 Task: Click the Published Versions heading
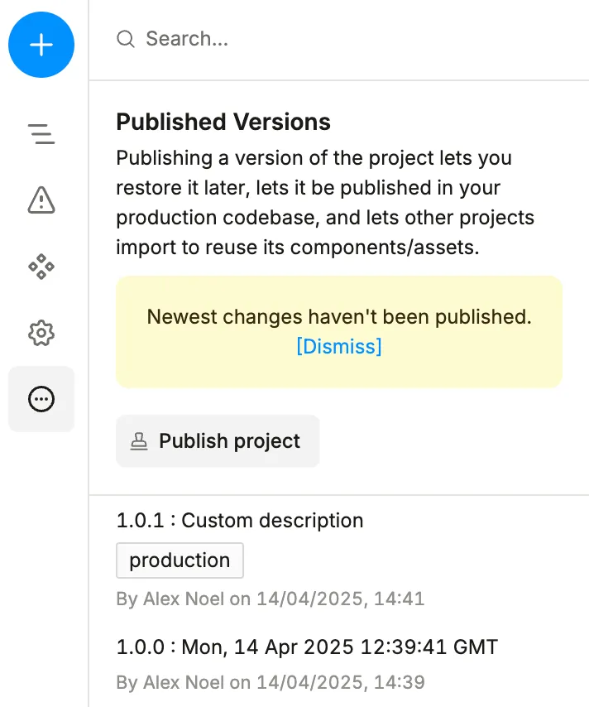pos(223,122)
